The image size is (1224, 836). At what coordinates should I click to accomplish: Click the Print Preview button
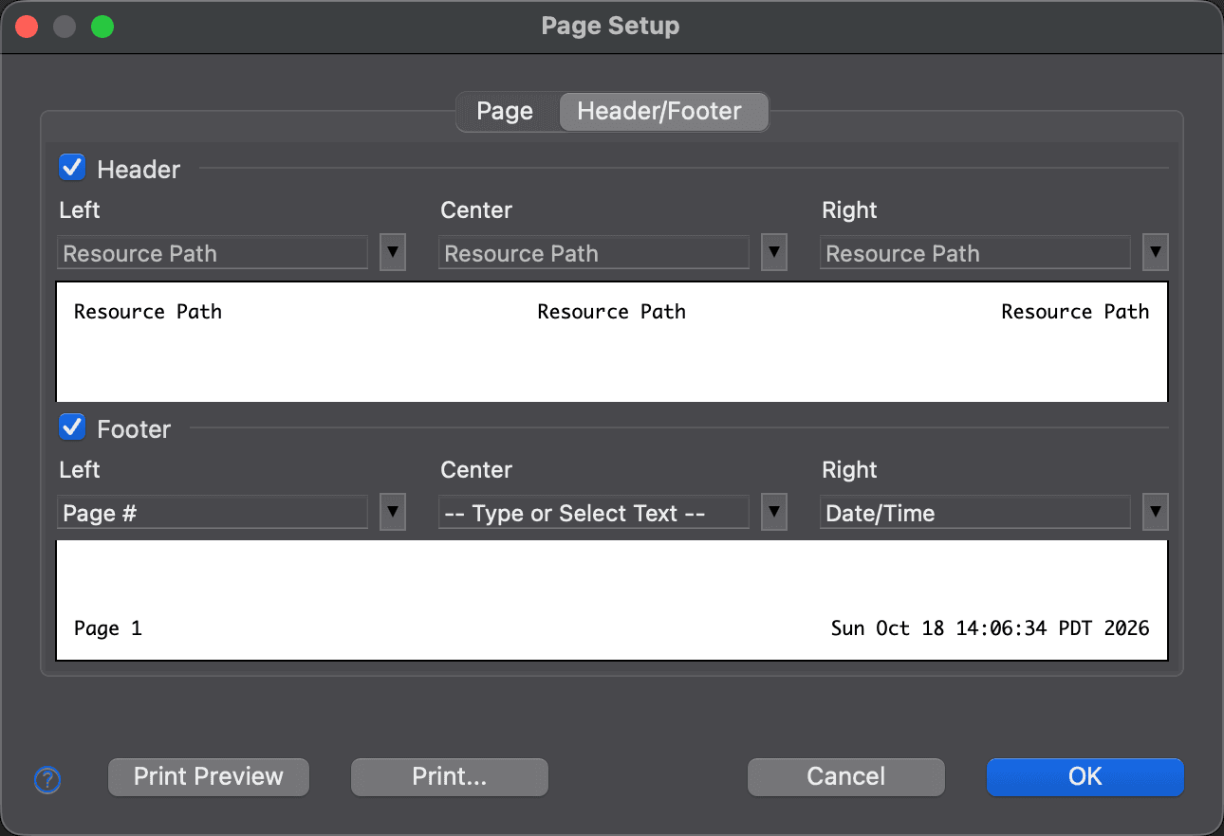pos(209,777)
